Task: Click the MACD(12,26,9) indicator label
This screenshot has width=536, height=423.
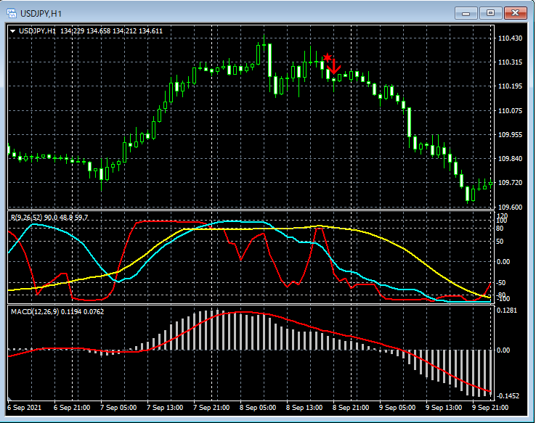Action: point(34,311)
